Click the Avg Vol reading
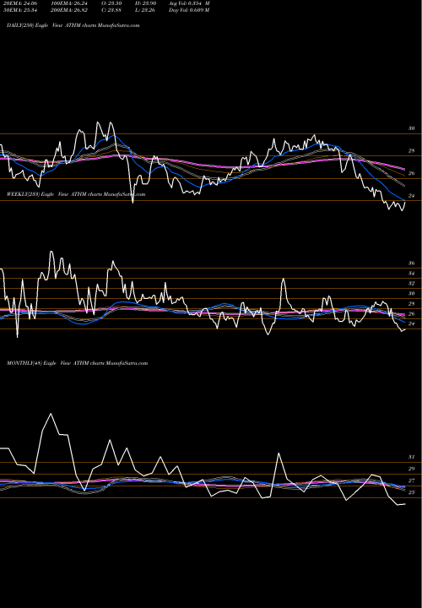This screenshot has height=608, width=422. (x=189, y=3)
